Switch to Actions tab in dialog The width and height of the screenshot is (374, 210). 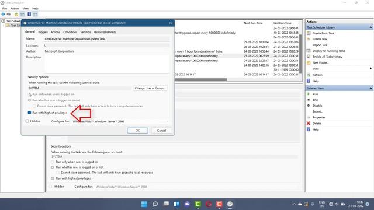(x=55, y=32)
